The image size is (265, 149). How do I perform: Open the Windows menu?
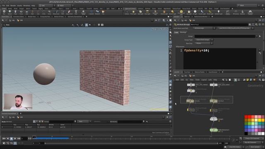click(26, 5)
